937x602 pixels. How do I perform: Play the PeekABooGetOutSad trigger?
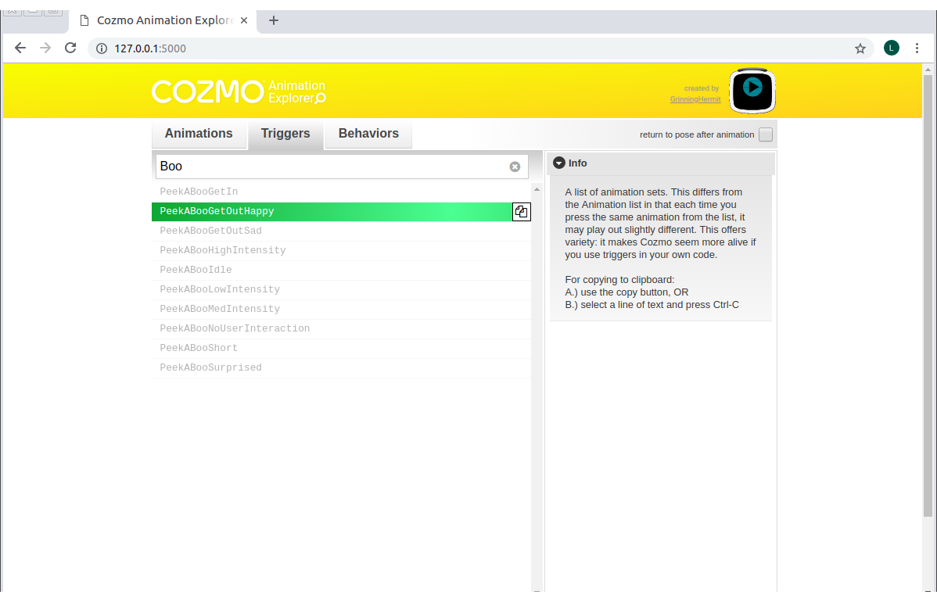[341, 231]
